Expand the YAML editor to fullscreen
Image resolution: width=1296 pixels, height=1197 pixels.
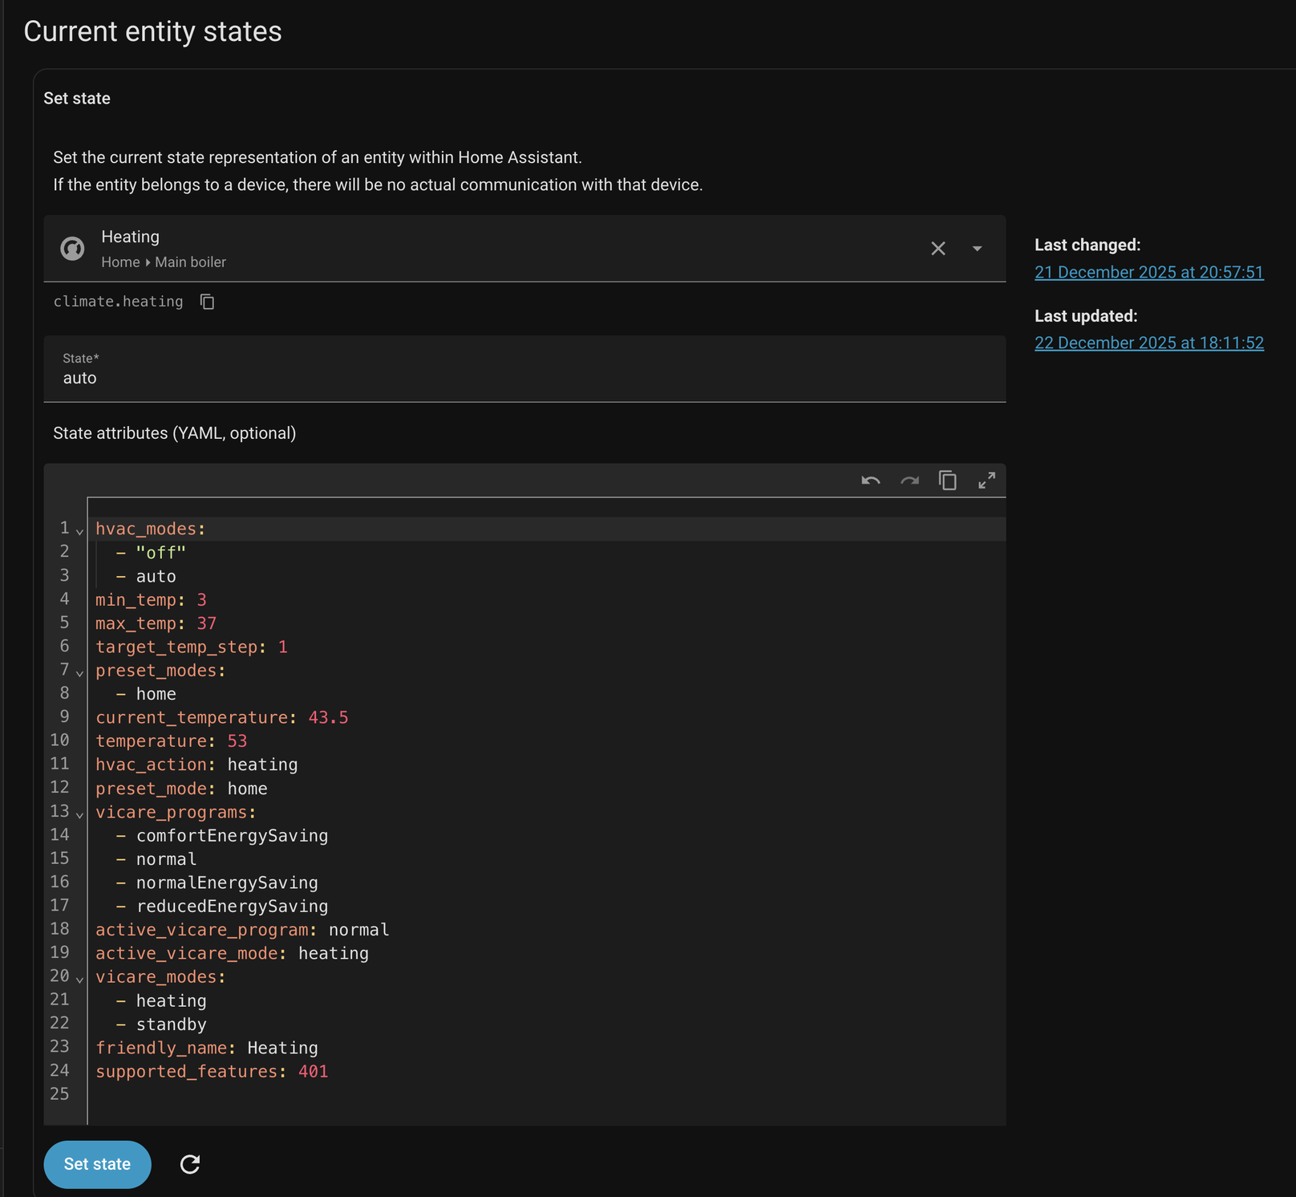986,481
